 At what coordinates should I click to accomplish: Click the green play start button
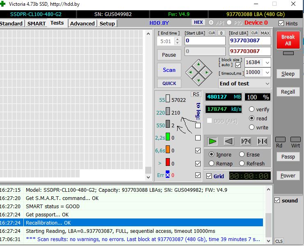212,141
